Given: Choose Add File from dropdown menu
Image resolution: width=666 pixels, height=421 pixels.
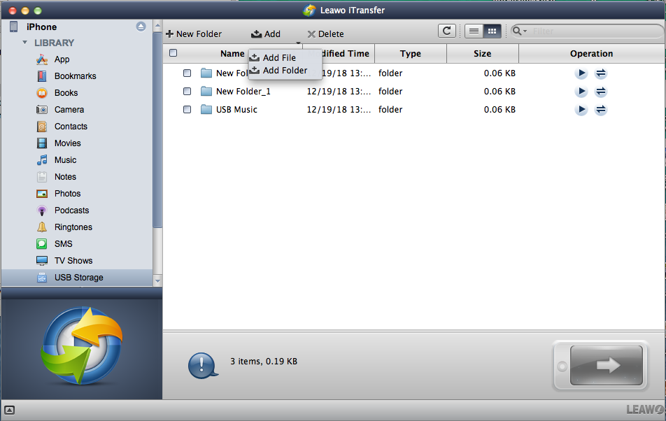Looking at the screenshot, I should [x=278, y=58].
